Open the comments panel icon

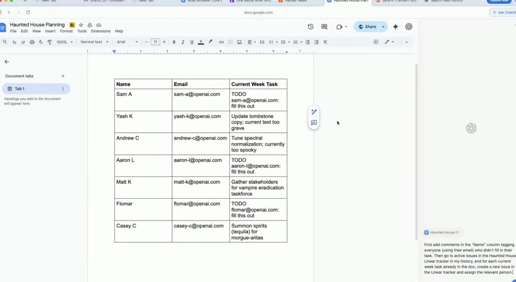pyautogui.click(x=324, y=26)
